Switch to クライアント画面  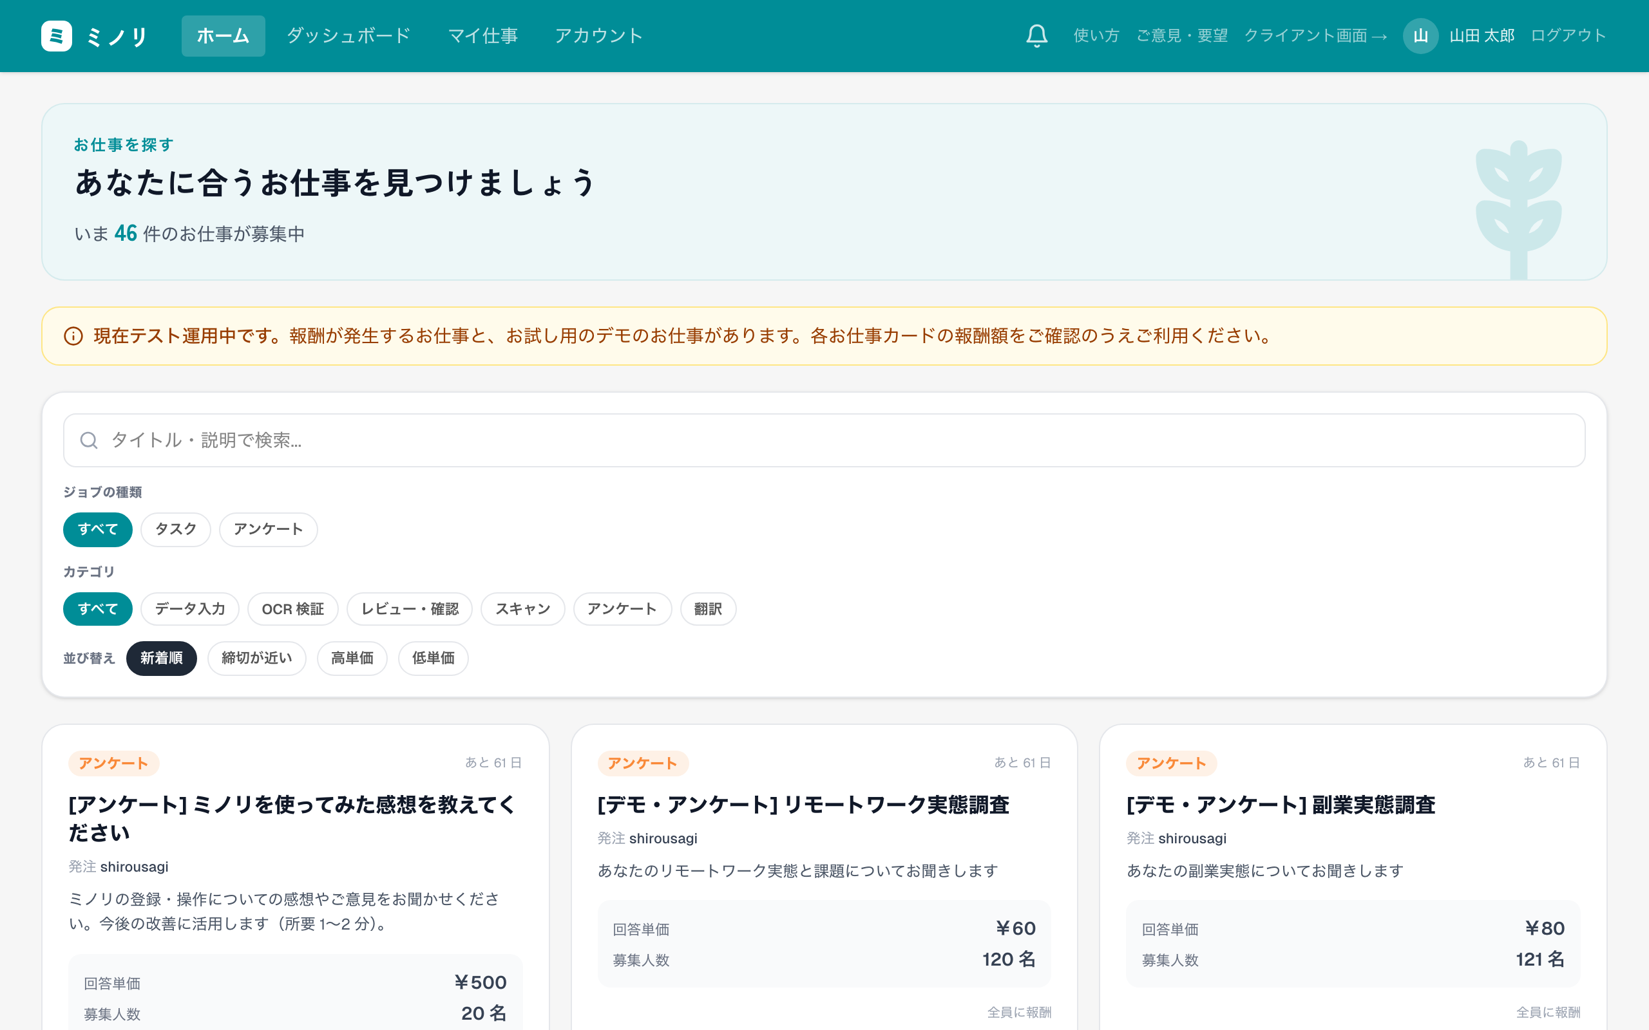click(1315, 36)
